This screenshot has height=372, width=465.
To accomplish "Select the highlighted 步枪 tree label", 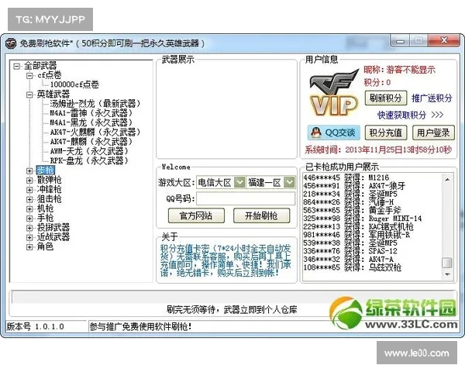I will (46, 170).
